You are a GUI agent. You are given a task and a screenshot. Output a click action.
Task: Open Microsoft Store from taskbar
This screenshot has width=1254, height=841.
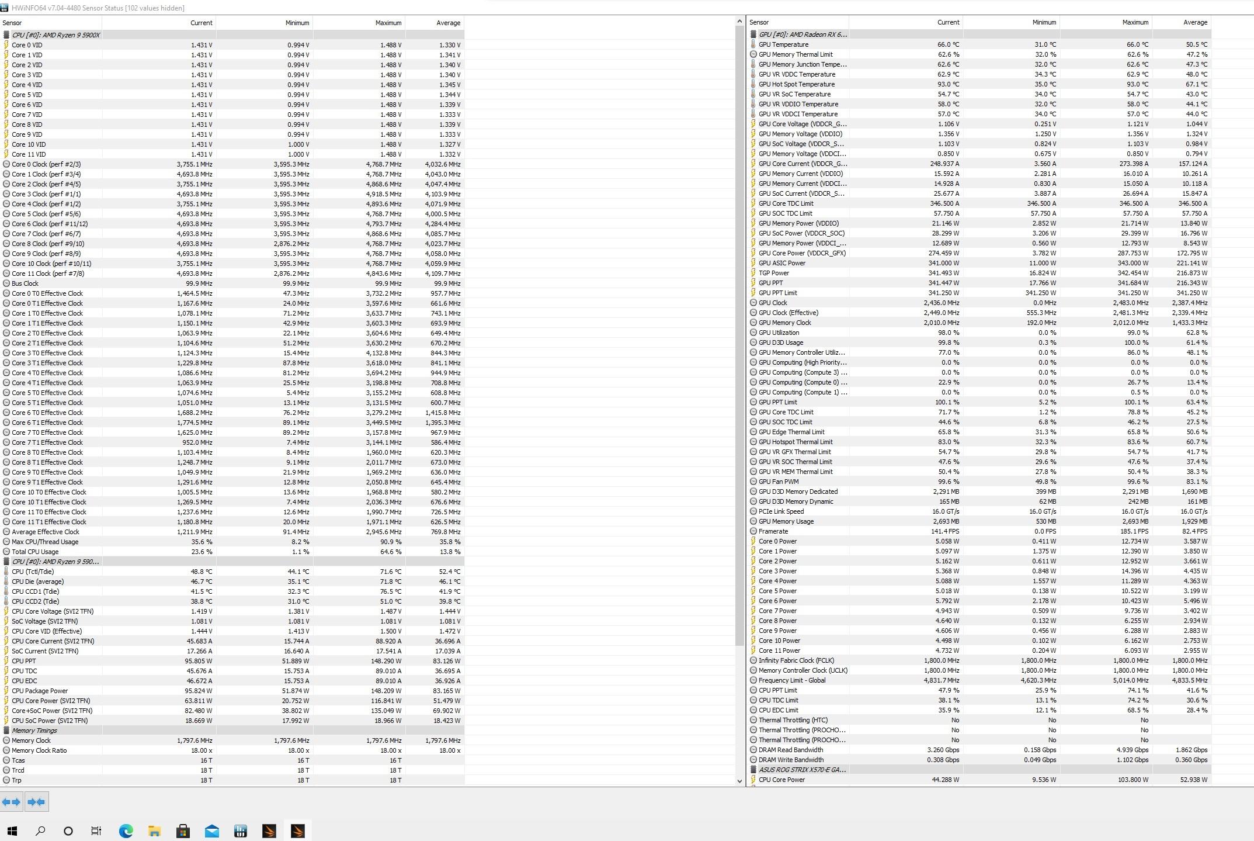pyautogui.click(x=183, y=831)
